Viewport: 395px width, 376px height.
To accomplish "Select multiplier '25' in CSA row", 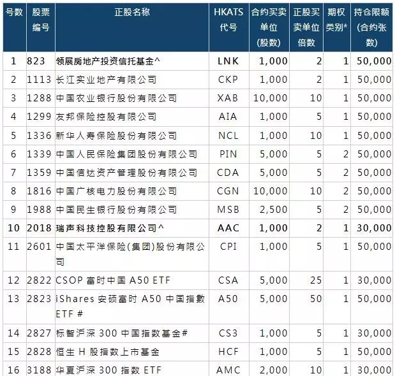I will click(316, 280).
